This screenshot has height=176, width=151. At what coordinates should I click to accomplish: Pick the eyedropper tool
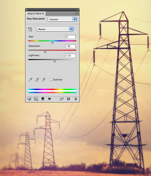(30, 80)
